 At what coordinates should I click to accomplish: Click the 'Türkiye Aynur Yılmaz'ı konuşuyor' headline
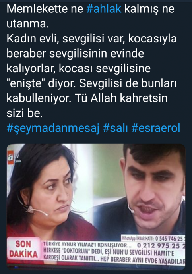pyautogui.click(x=87, y=245)
